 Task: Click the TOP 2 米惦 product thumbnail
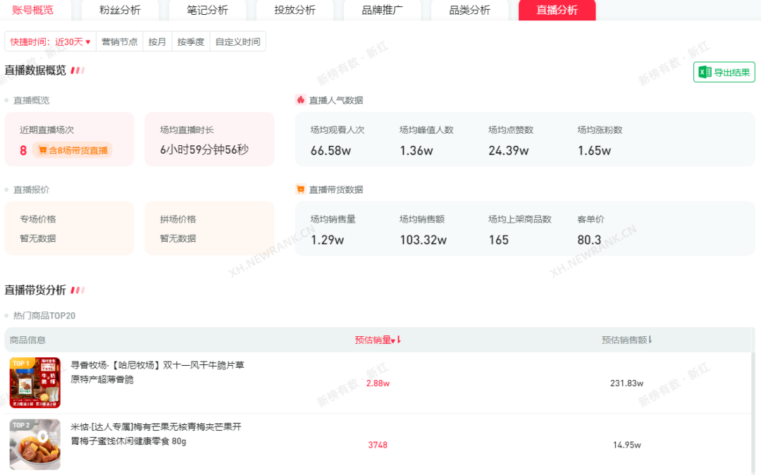click(35, 445)
